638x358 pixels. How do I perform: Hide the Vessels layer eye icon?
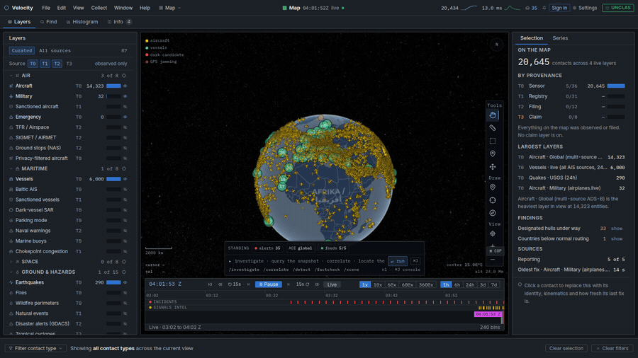point(125,179)
